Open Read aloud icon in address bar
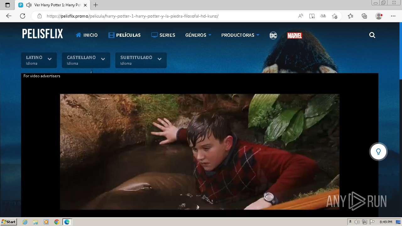The height and width of the screenshot is (226, 402). [x=301, y=16]
